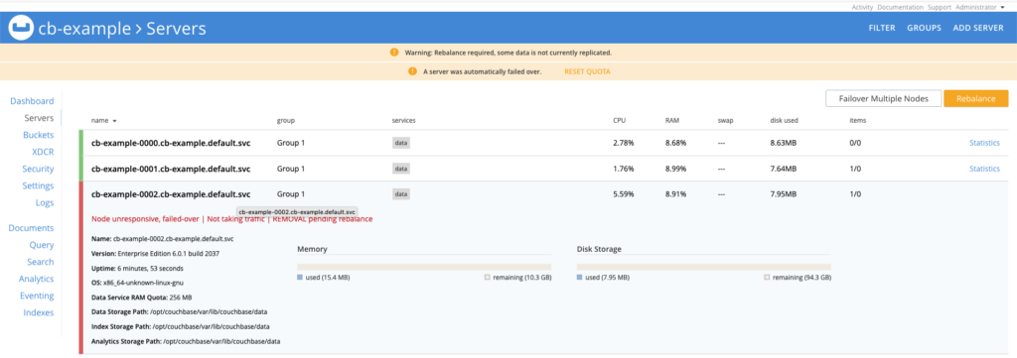Click the Disk Storage remaining legend square
This screenshot has height=358, width=1017.
tap(767, 277)
